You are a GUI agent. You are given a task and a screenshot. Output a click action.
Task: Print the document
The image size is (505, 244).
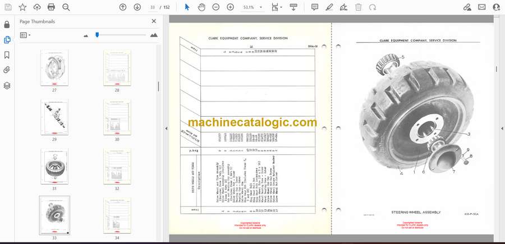click(x=51, y=7)
